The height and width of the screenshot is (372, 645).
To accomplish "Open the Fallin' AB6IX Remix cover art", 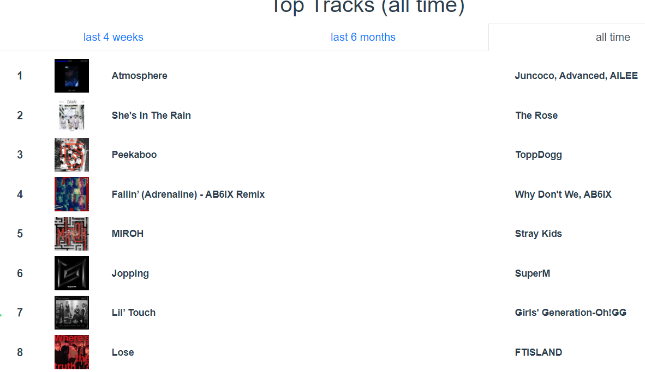I will click(x=71, y=194).
